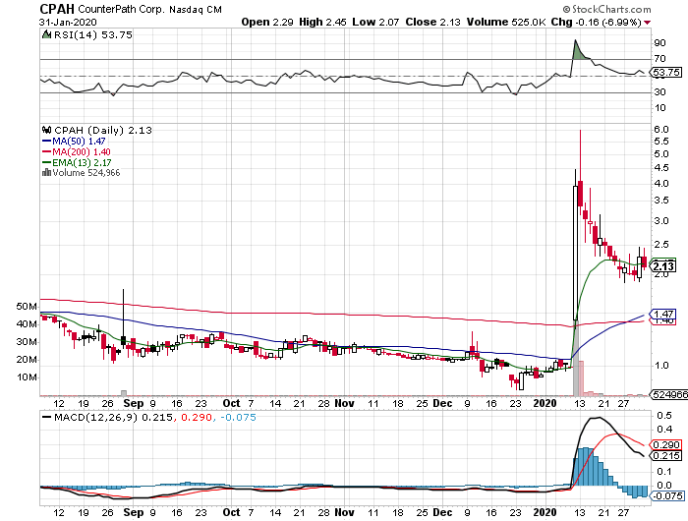Click the RSI(14) legend line icon
Screen dimensions: 688x521
click(x=44, y=34)
